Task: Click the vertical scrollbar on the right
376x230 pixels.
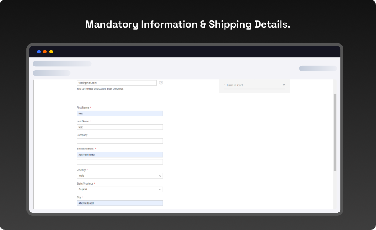Action: pyautogui.click(x=335, y=131)
